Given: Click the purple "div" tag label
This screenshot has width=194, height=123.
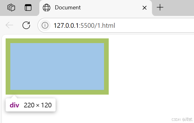Looking at the screenshot, I should tap(14, 105).
